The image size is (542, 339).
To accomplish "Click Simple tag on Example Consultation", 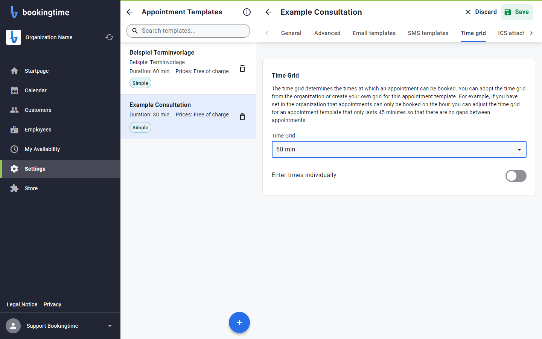I will 140,127.
